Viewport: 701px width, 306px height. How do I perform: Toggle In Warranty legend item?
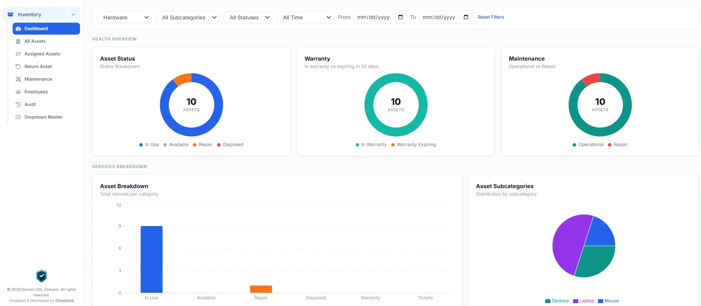click(x=371, y=145)
